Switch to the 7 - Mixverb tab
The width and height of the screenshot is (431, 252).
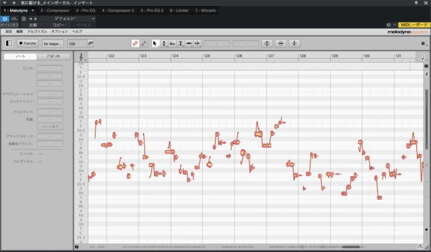(206, 11)
